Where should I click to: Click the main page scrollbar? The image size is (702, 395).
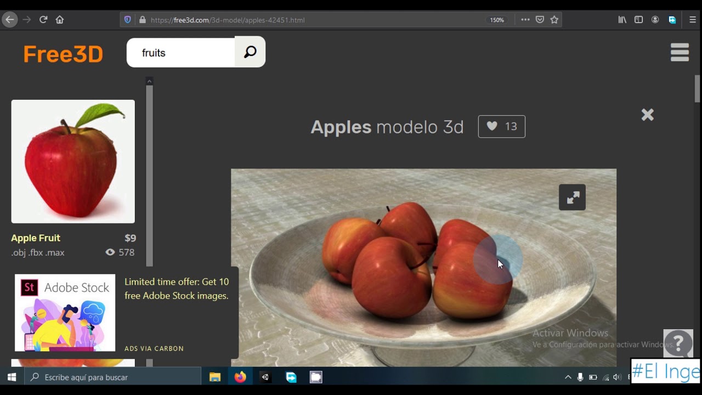point(698,89)
